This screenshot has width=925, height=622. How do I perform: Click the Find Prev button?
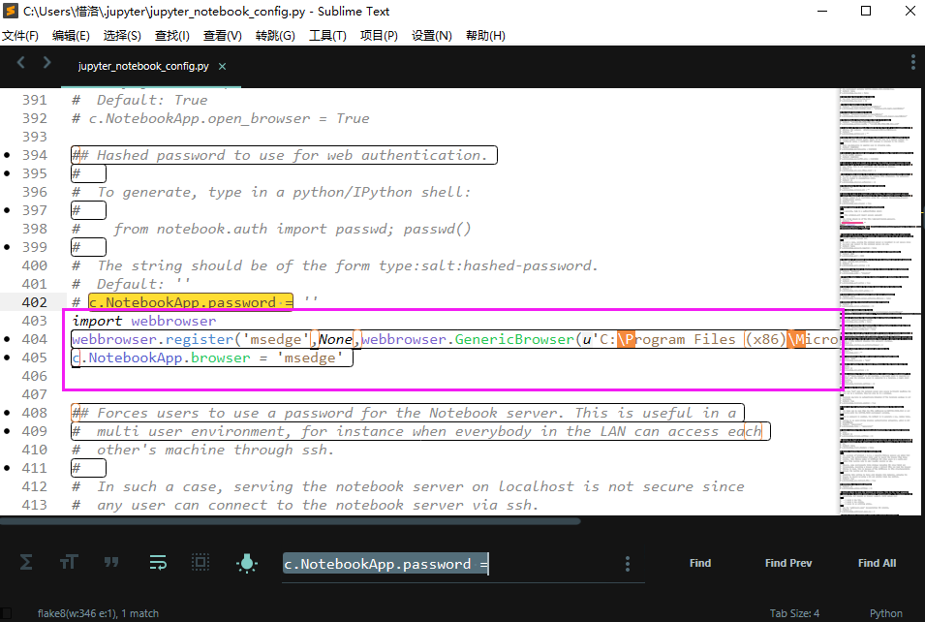[x=788, y=563]
